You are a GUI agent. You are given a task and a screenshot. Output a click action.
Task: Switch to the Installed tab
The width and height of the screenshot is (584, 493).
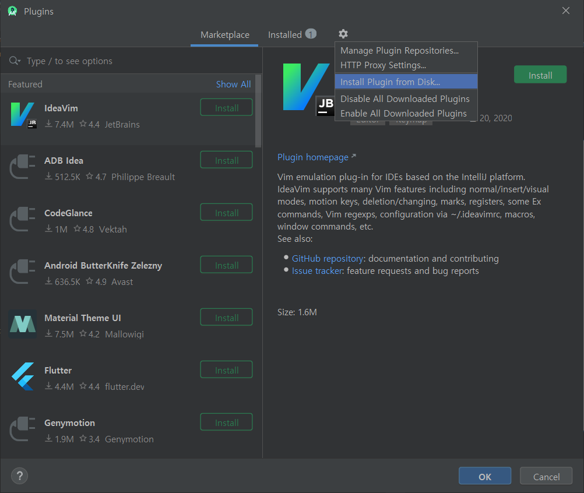coord(292,35)
